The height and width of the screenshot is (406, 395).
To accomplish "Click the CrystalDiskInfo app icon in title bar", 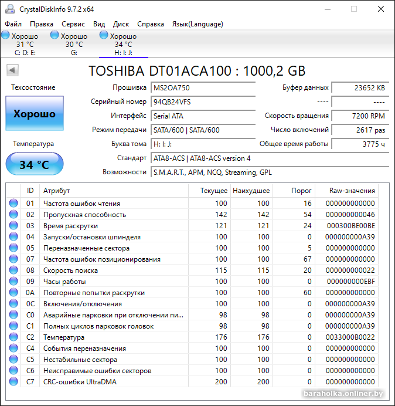I will coord(10,9).
